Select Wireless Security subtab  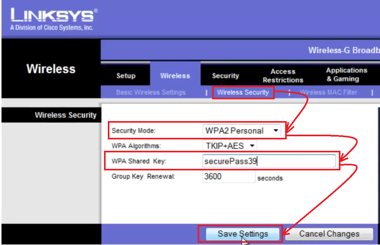point(243,93)
